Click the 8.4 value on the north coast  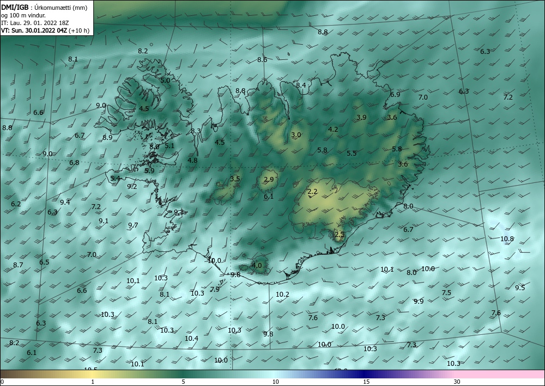[x=301, y=85]
